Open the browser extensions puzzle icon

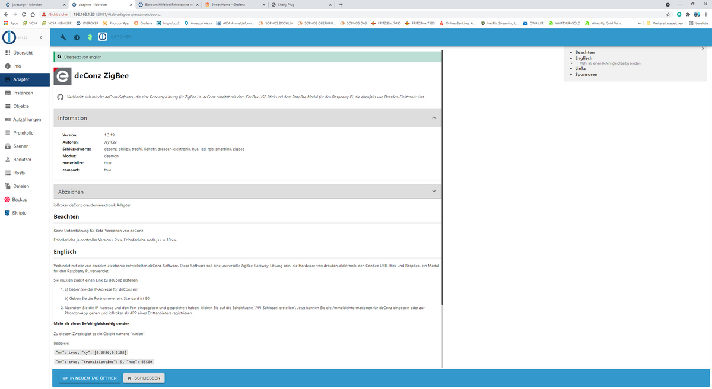tap(688, 14)
